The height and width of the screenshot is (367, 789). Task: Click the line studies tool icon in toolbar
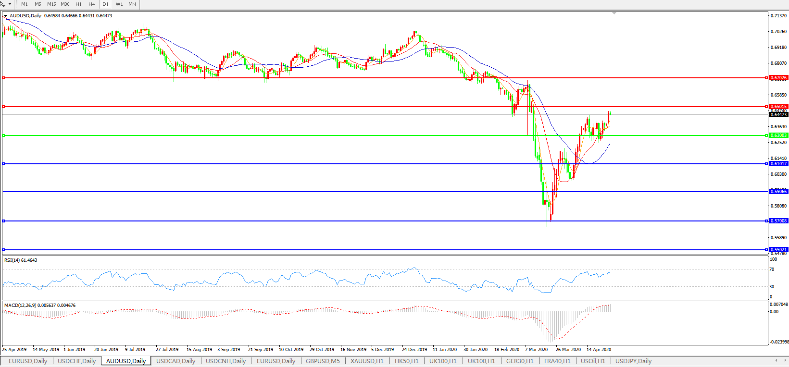click(x=3, y=4)
